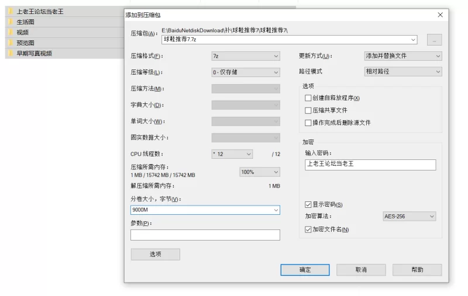This screenshot has height=296, width=468.
Task: Click the disabled 压缩方法 dropdown
Action: tap(246, 88)
